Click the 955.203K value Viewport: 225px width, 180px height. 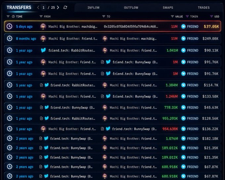170,118
